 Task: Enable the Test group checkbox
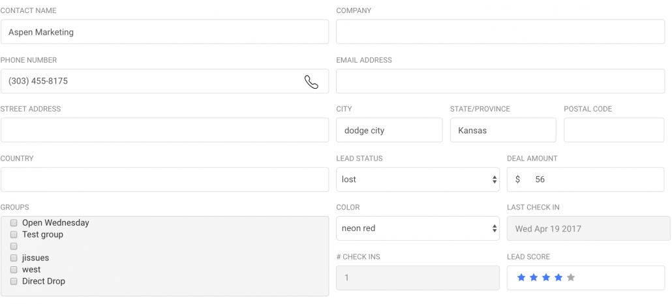tap(14, 235)
